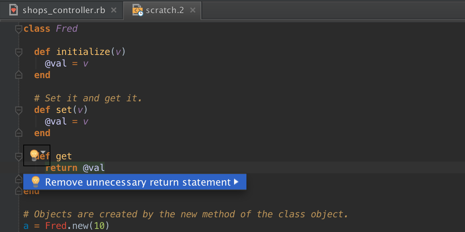The image size is (465, 232).
Task: Click the comment line 'Set it and get it.'
Action: pyautogui.click(x=93, y=98)
